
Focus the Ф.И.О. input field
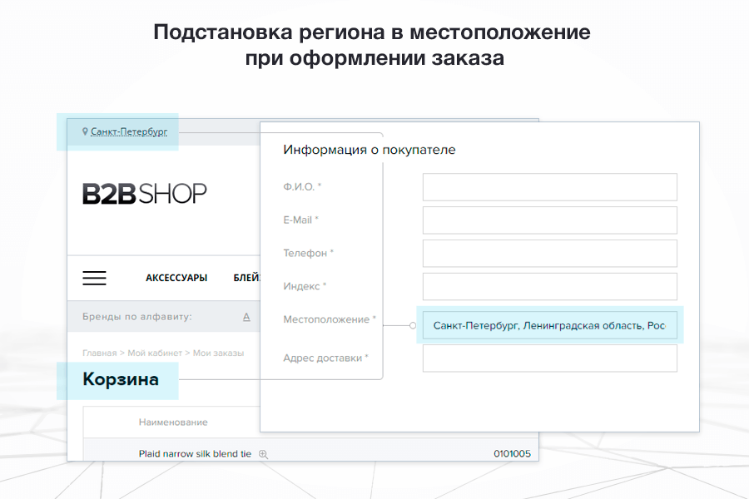(550, 187)
